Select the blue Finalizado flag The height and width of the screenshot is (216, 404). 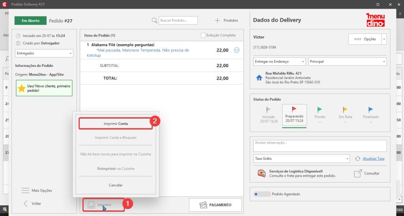click(370, 110)
